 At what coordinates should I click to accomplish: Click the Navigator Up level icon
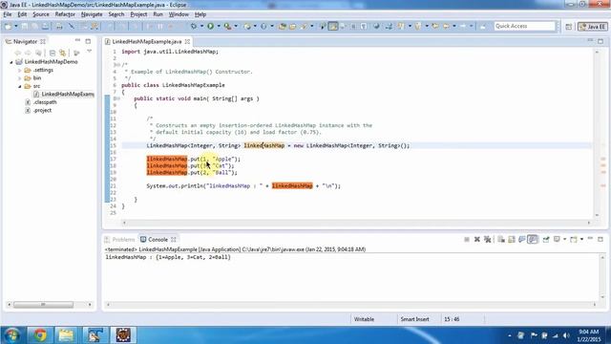(x=38, y=53)
